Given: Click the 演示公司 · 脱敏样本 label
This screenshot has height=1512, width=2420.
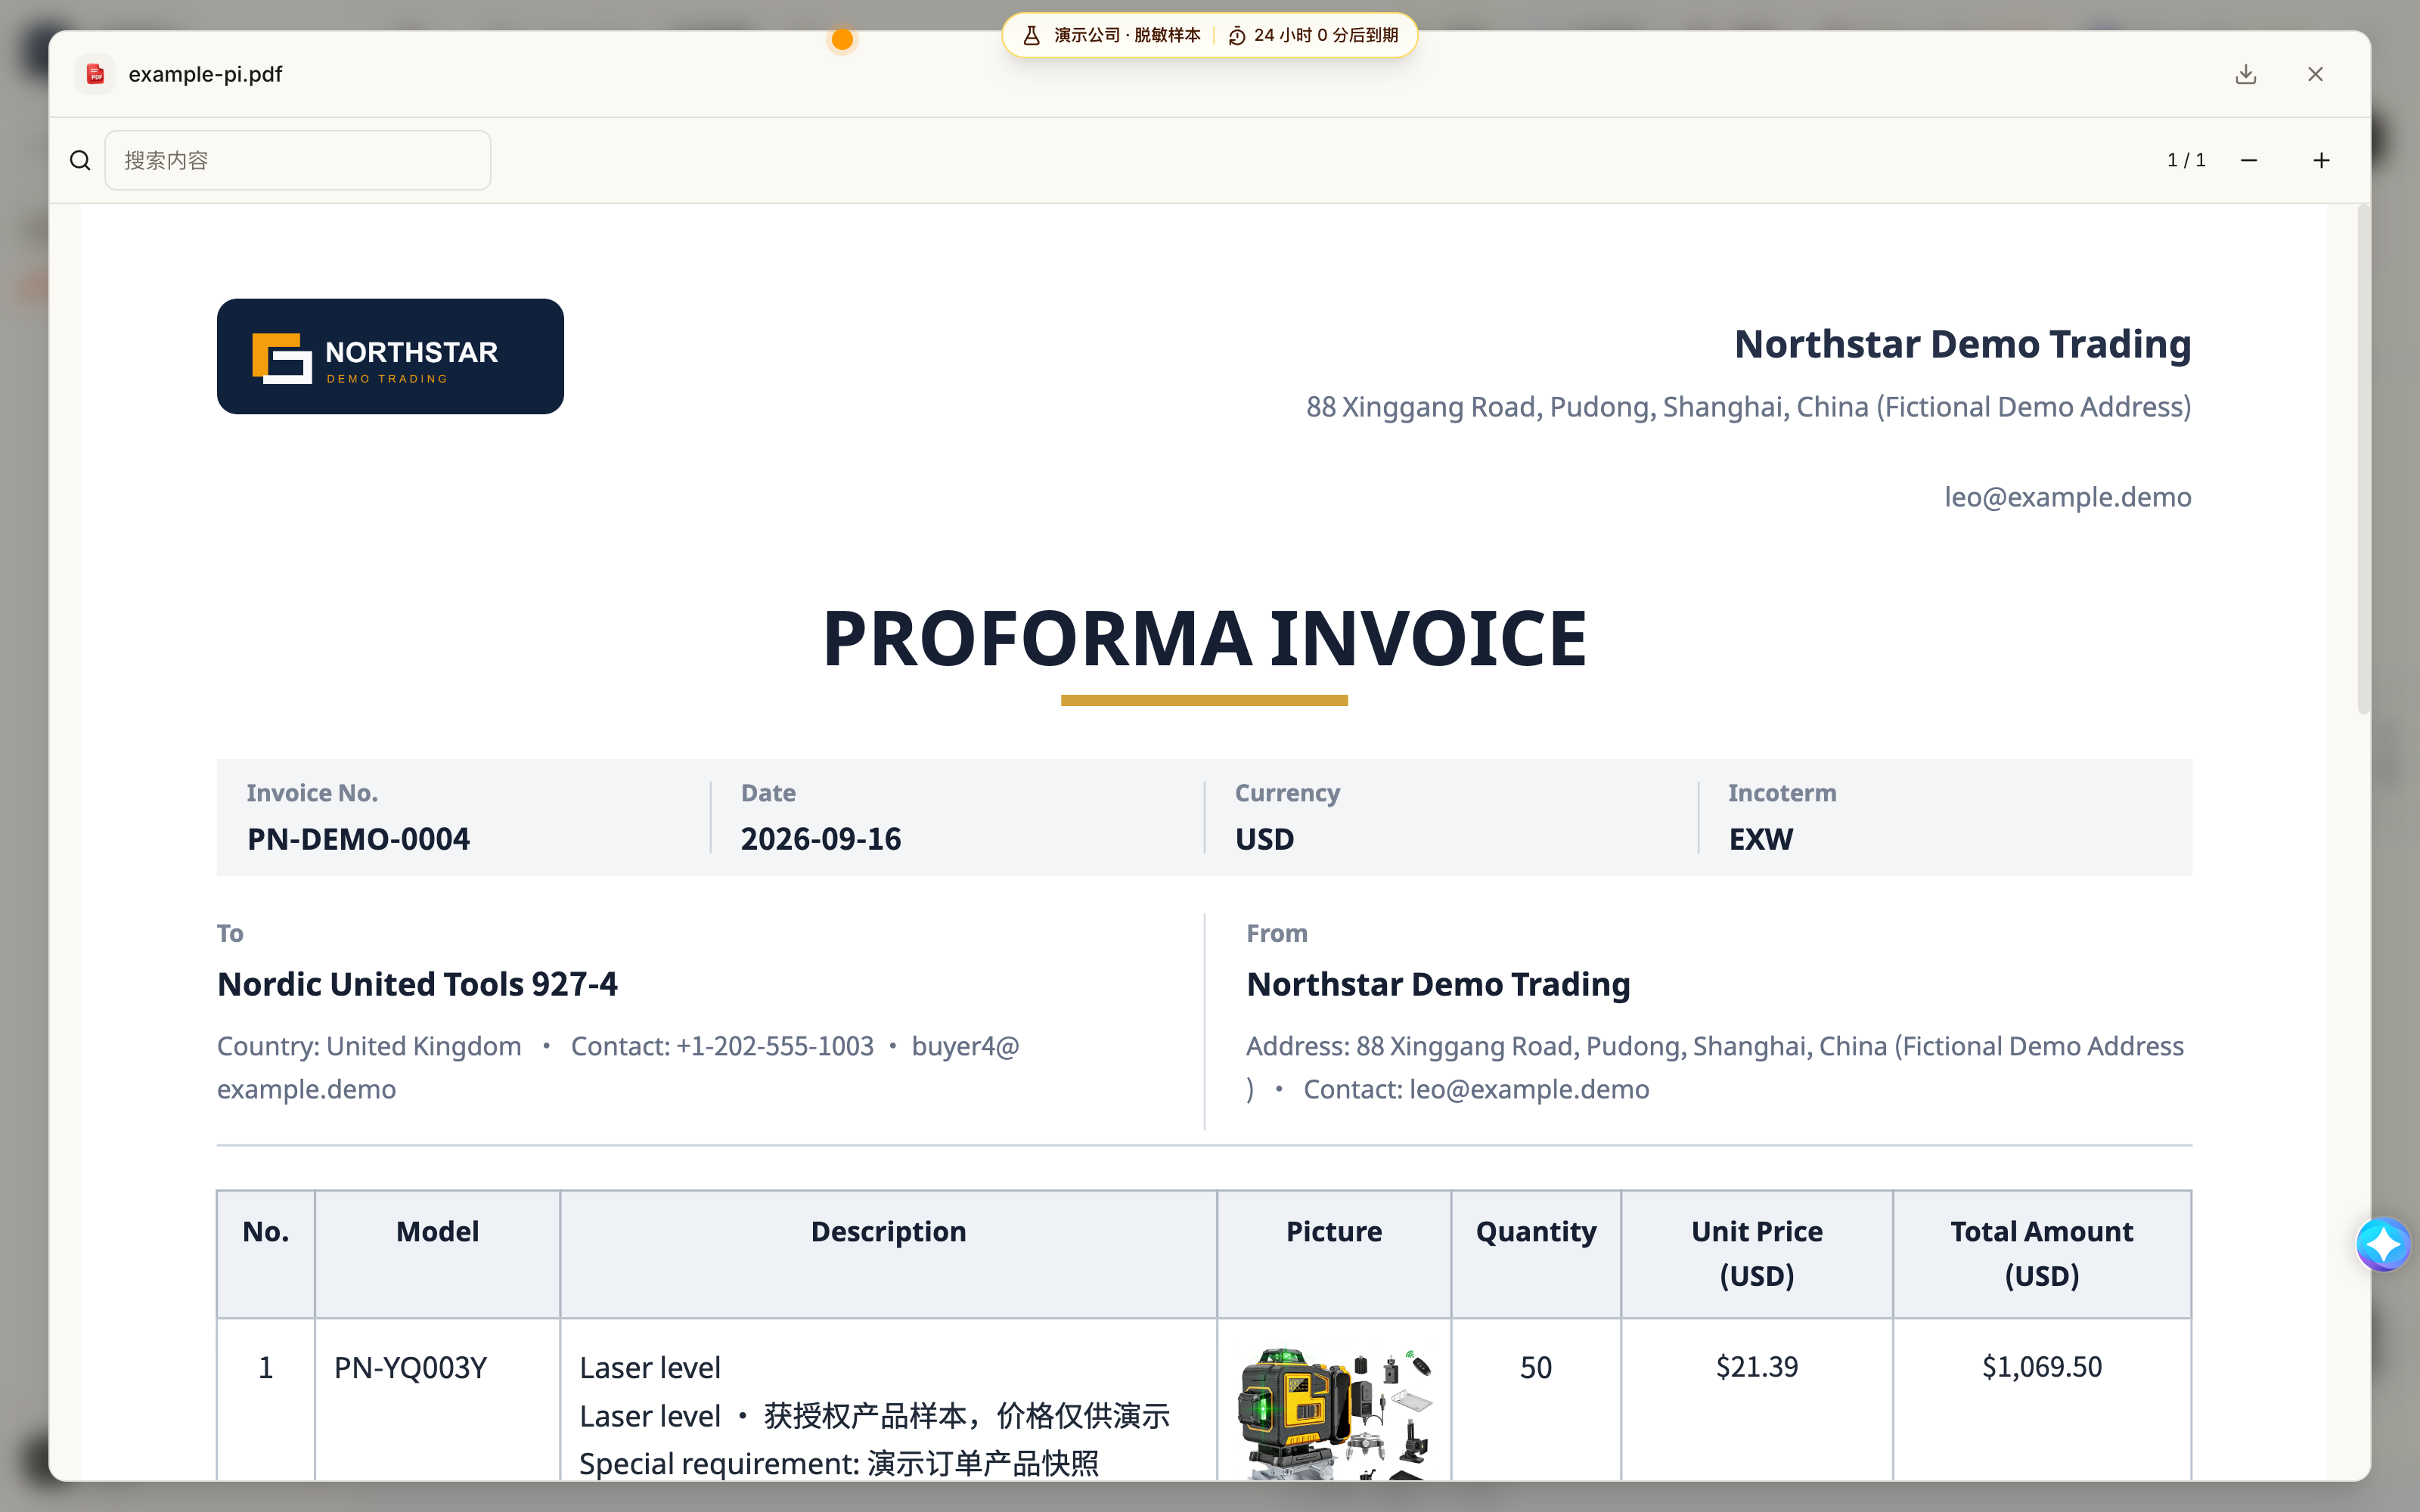Looking at the screenshot, I should tap(1127, 35).
